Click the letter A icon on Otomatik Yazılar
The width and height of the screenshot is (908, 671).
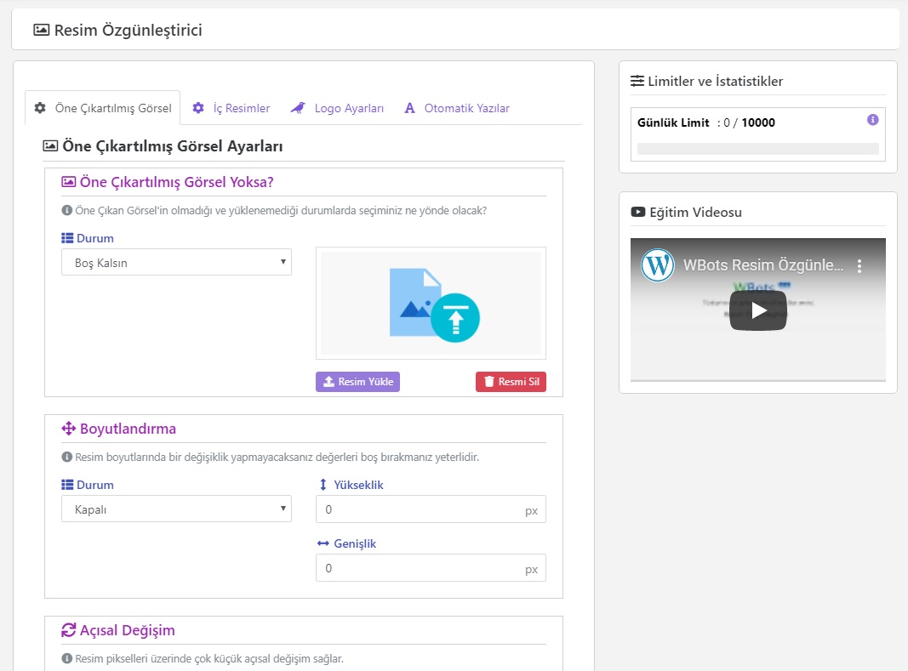[409, 108]
